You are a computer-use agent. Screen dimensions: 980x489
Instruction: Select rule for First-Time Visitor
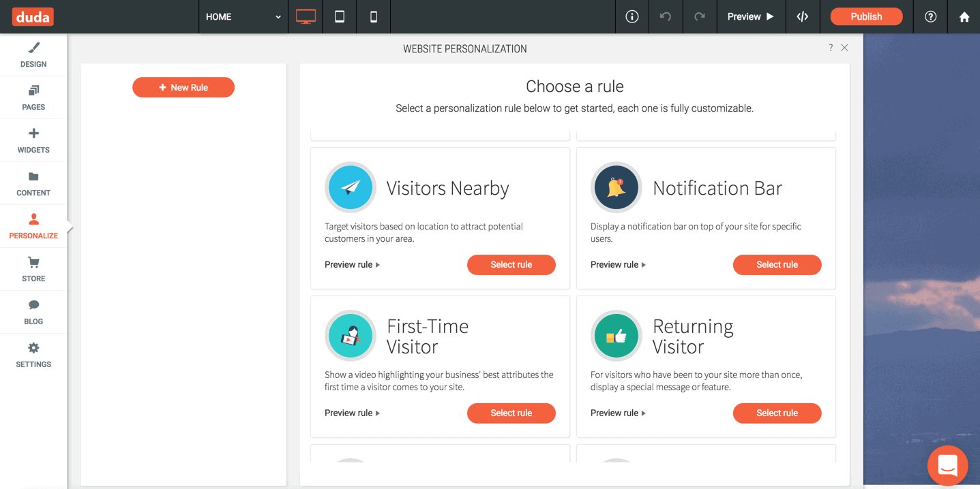coord(511,413)
